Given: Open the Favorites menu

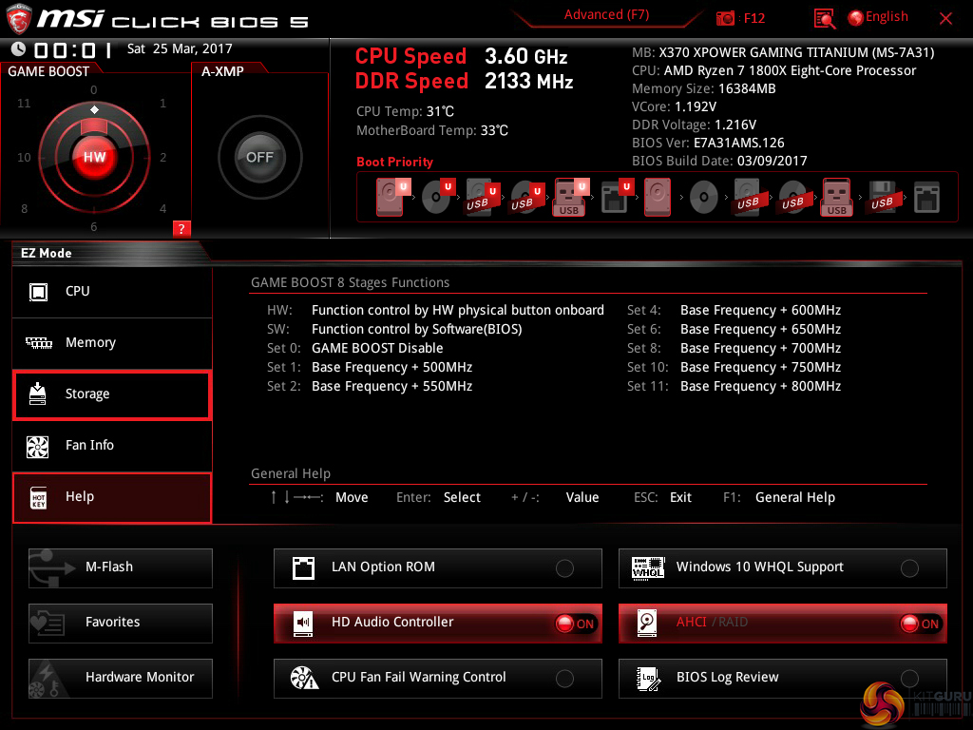Looking at the screenshot, I should (x=121, y=624).
